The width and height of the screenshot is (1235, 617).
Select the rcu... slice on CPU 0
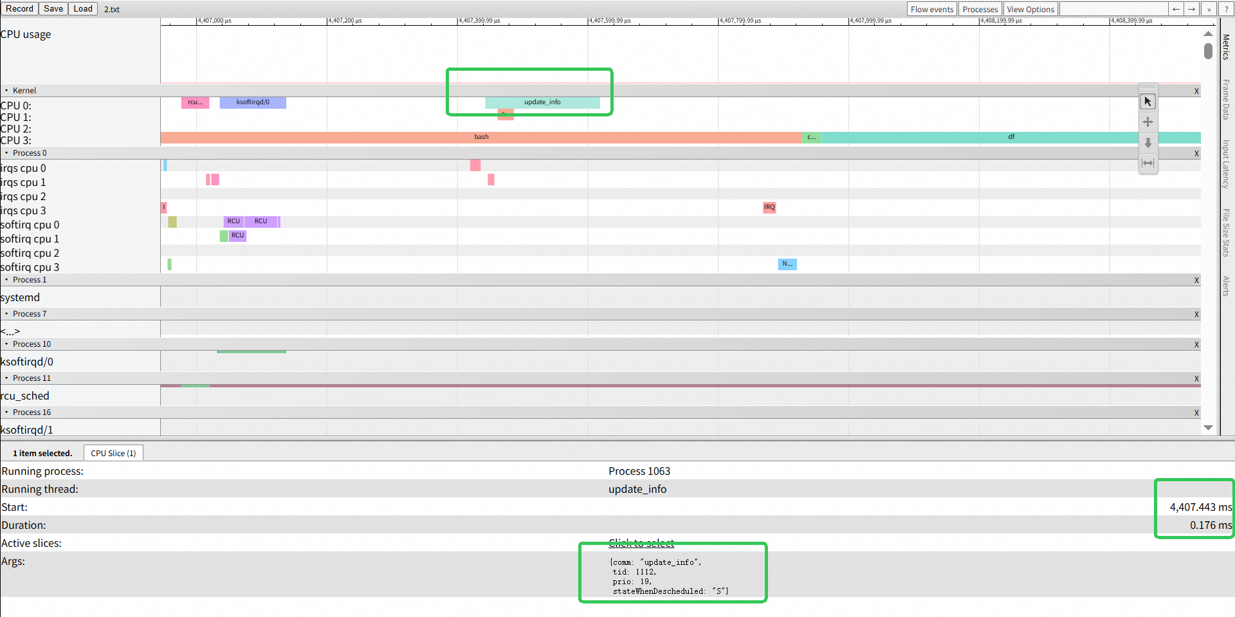pyautogui.click(x=195, y=102)
